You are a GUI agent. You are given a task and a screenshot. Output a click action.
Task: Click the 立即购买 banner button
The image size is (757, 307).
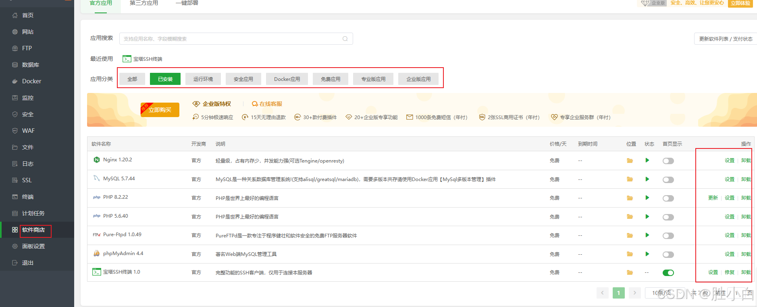[x=160, y=110]
